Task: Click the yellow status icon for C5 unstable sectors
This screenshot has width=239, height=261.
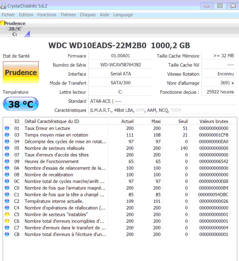Action: click(x=7, y=215)
